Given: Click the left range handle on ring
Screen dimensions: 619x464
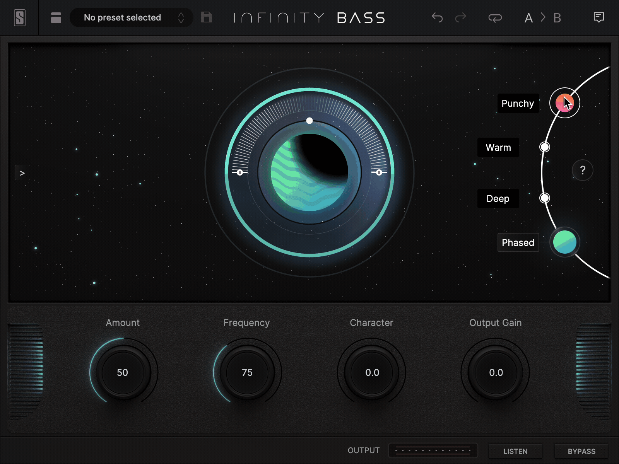Looking at the screenshot, I should tap(240, 172).
